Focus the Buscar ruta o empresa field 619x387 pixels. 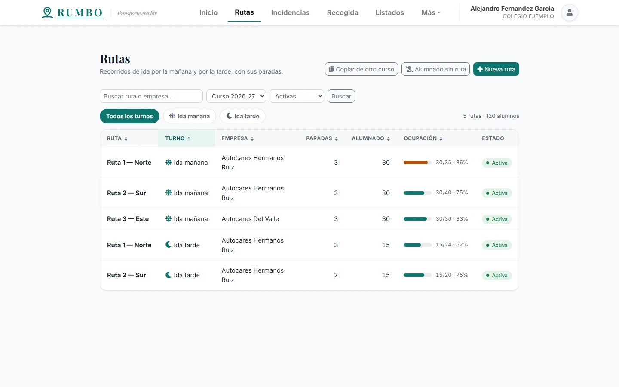(x=151, y=96)
